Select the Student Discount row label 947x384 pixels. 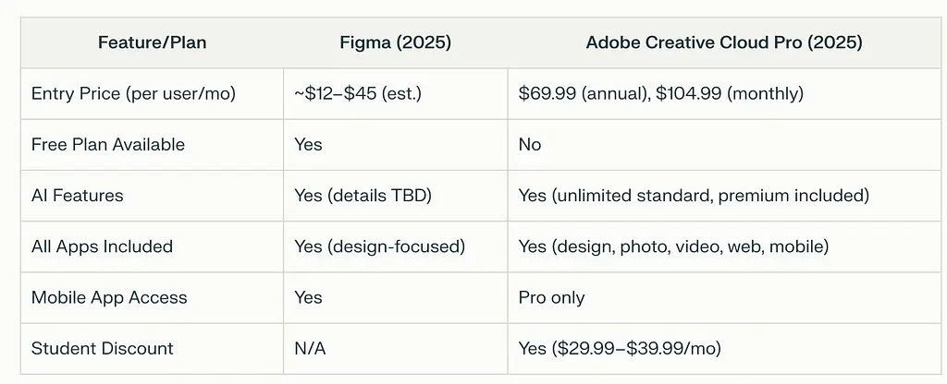(x=102, y=349)
